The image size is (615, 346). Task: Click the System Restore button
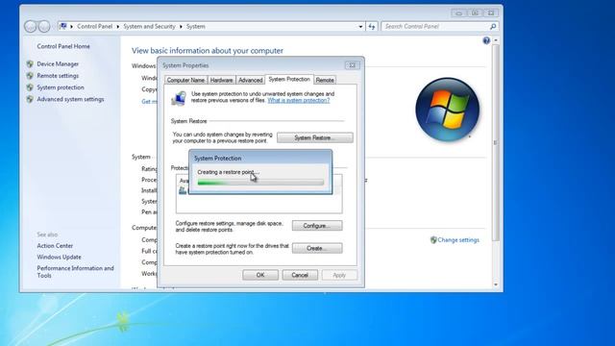click(x=315, y=137)
